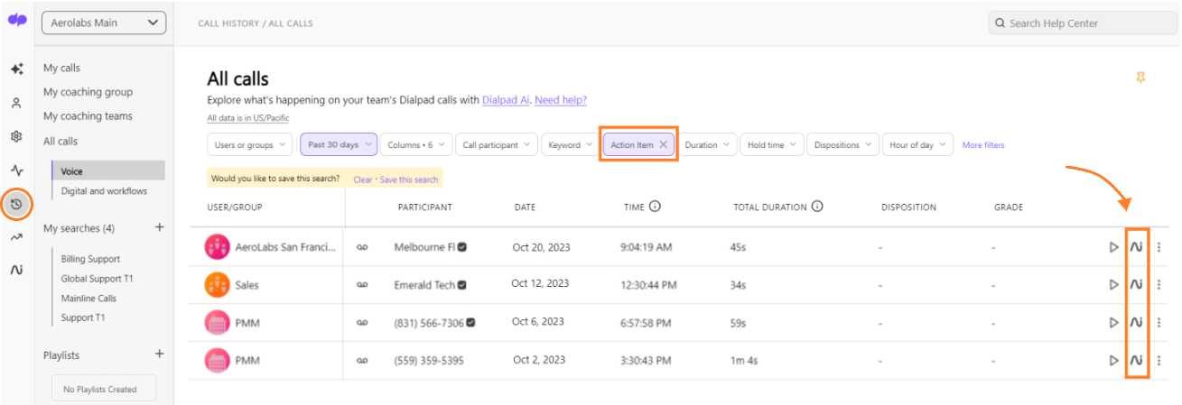Open the activity pulse icon in sidebar

[x=16, y=170]
